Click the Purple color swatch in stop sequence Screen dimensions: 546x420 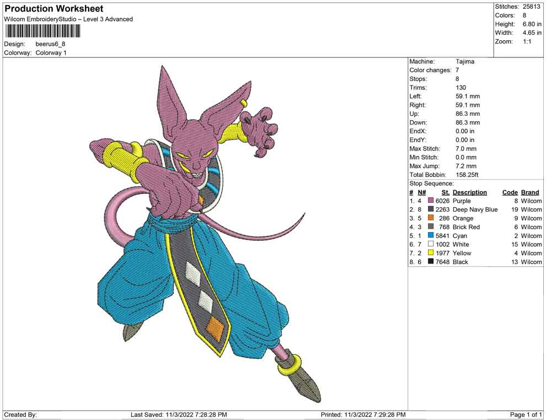[431, 201]
